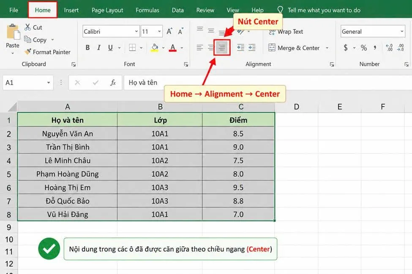Click the Merge & Center icon

(x=272, y=48)
